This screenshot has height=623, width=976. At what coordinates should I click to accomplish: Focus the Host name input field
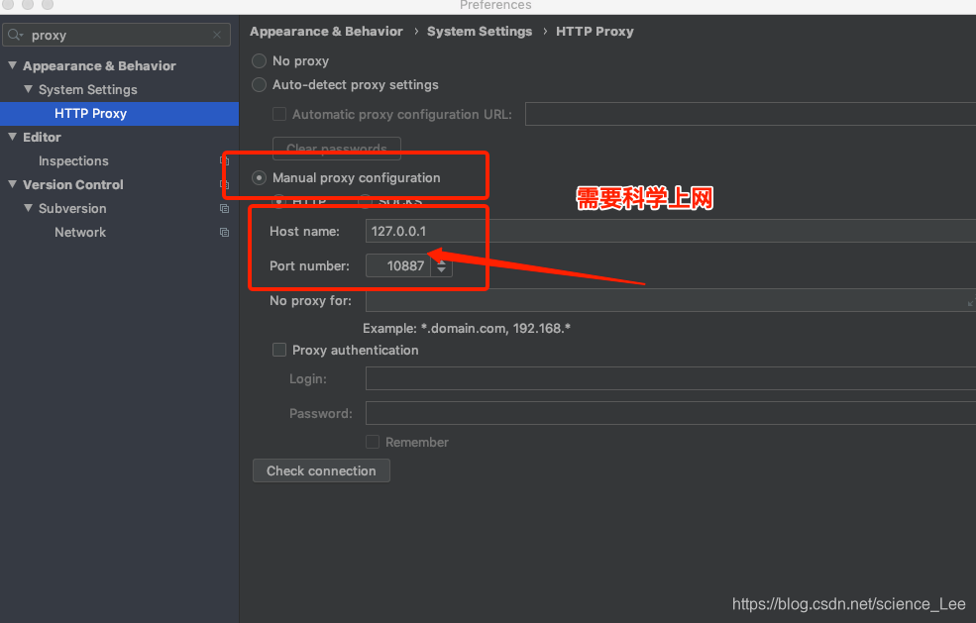pos(671,231)
